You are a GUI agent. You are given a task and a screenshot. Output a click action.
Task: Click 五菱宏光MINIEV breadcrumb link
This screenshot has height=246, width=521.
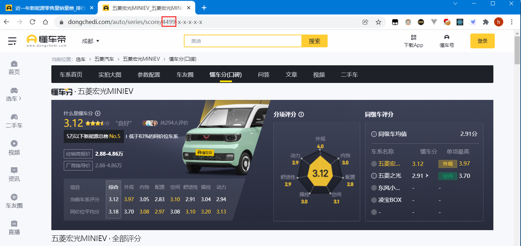tap(141, 59)
